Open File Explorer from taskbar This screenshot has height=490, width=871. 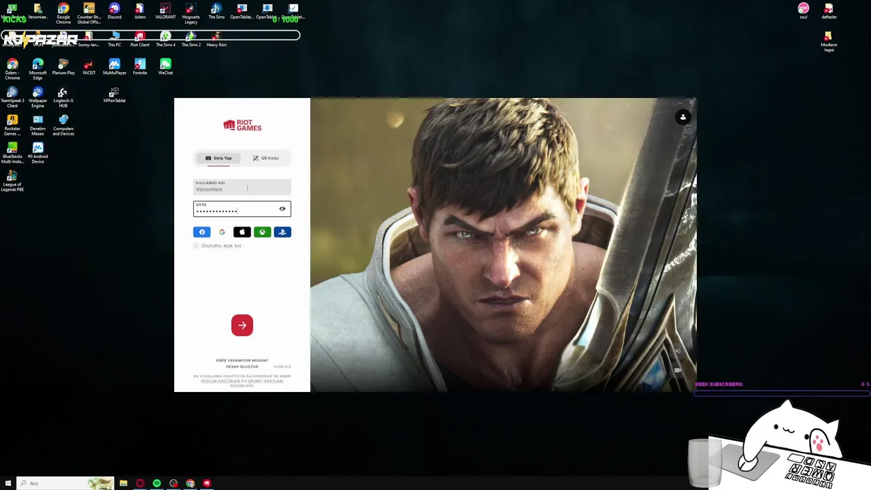[123, 483]
